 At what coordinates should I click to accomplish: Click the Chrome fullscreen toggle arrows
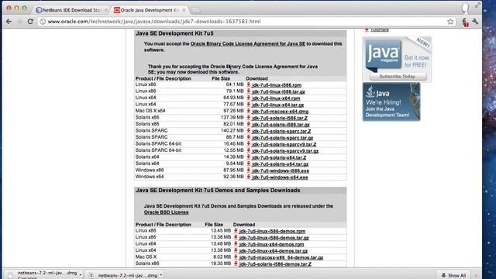(x=477, y=5)
